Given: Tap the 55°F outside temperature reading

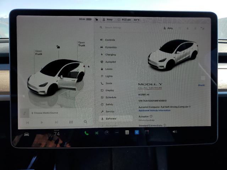Looking at the screenshot, I should coord(137,20).
